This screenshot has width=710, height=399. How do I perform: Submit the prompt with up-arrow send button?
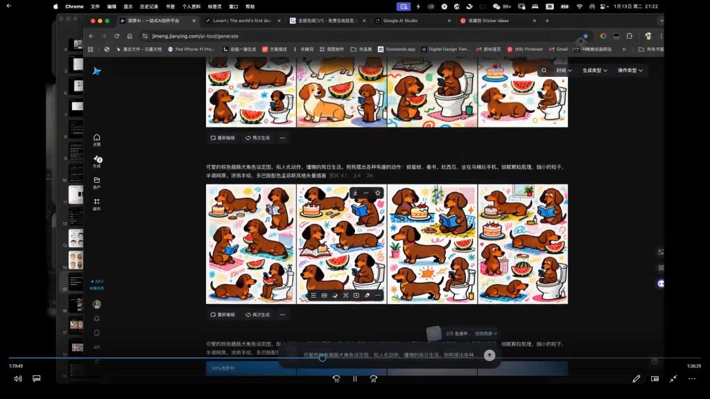[490, 355]
